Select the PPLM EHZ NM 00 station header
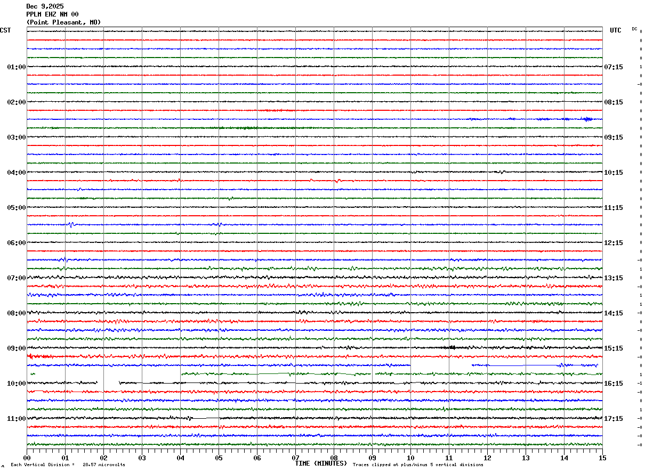This screenshot has width=645, height=472. [x=52, y=14]
